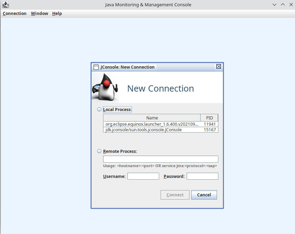This screenshot has height=234, width=295.
Task: Maximize the Java Monitoring Console window
Action: click(283, 5)
